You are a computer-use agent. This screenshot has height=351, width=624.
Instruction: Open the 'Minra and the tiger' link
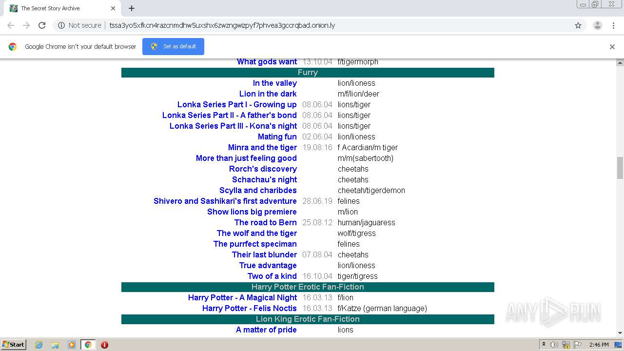tap(262, 147)
